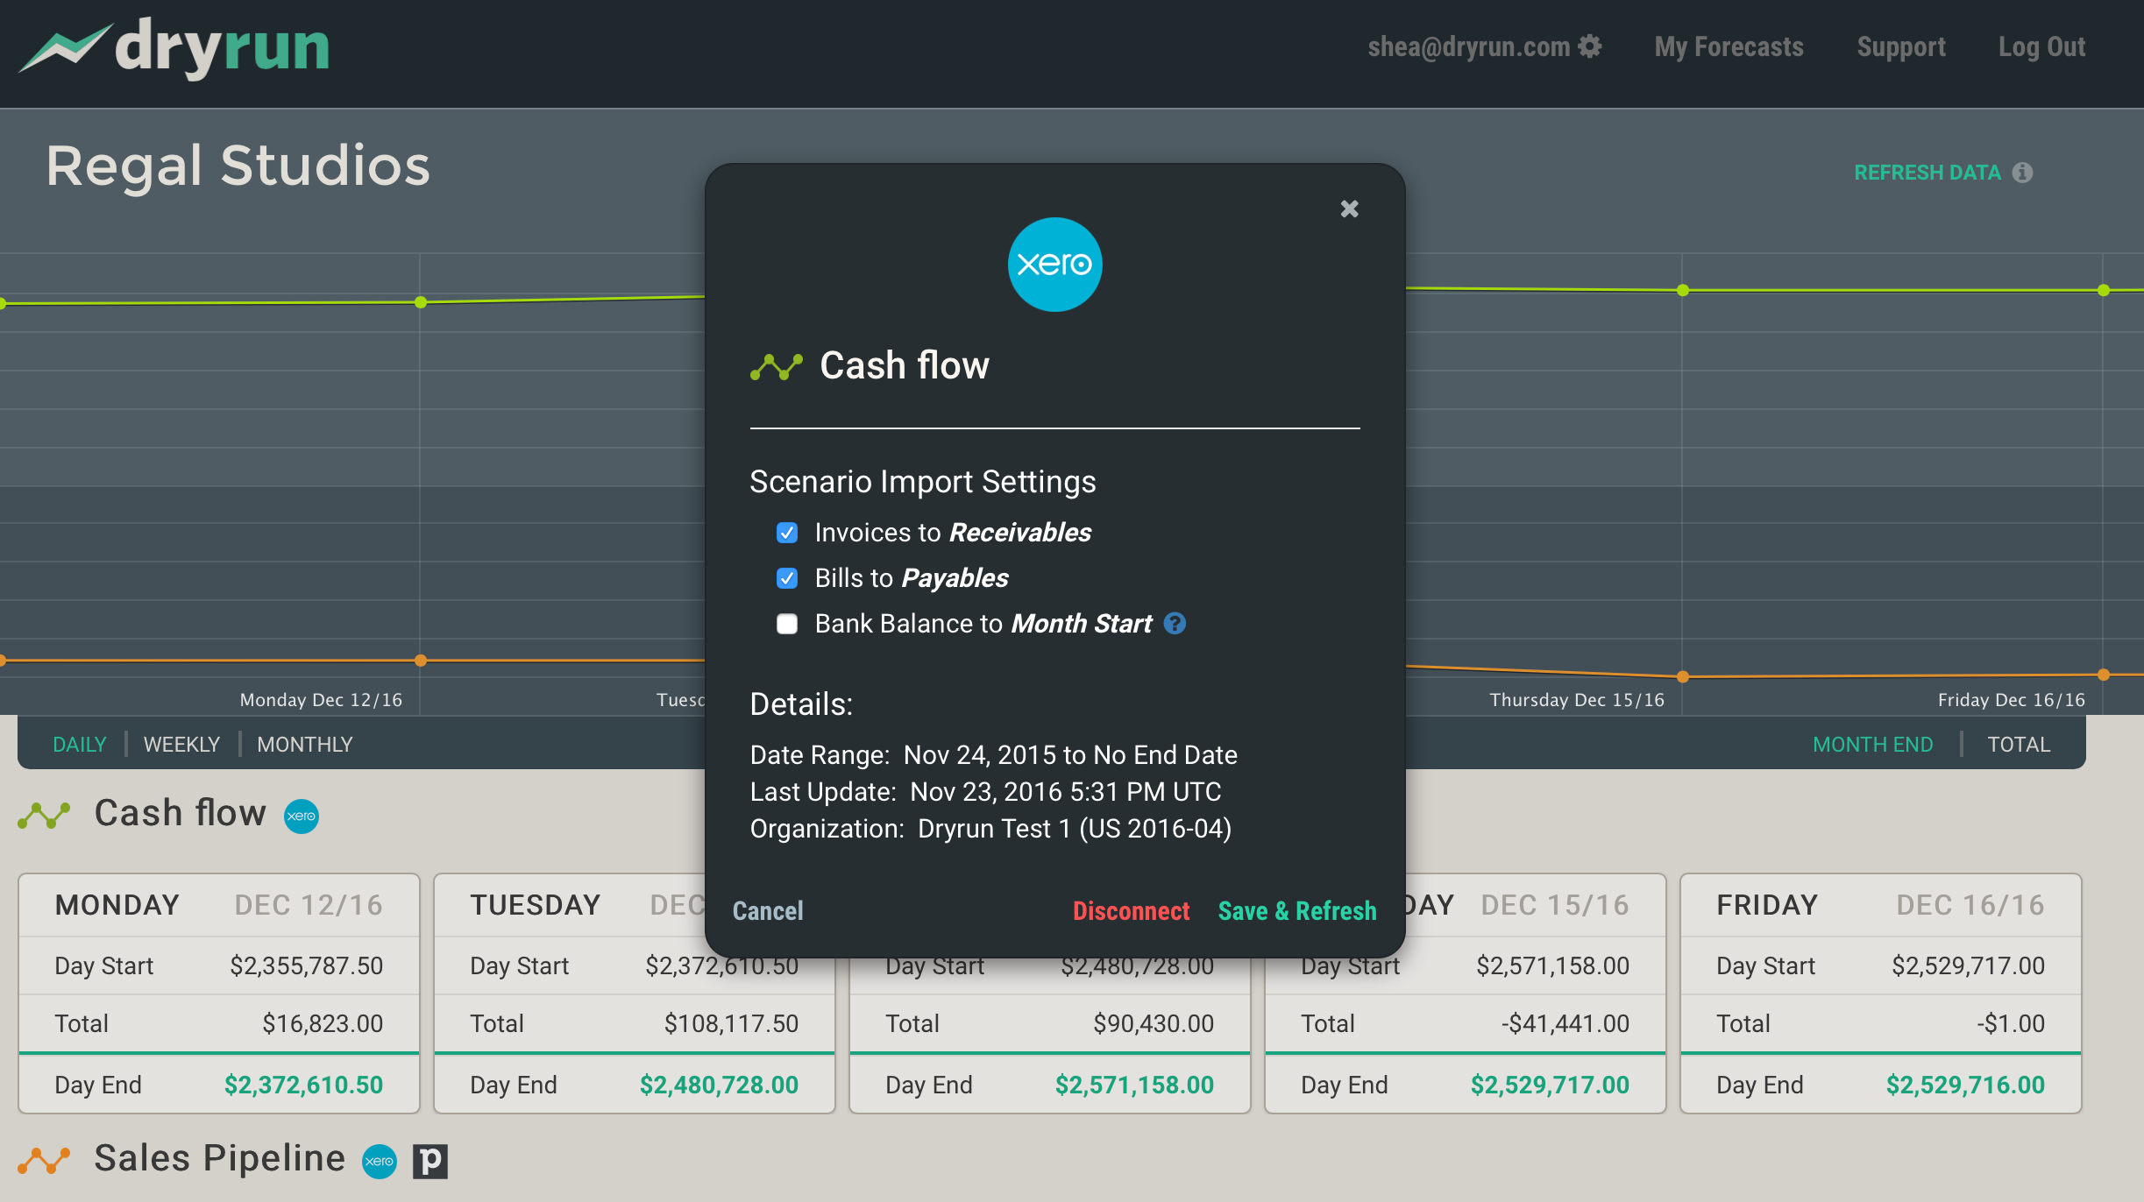Click Save & Refresh
This screenshot has height=1202, width=2144.
(x=1296, y=911)
